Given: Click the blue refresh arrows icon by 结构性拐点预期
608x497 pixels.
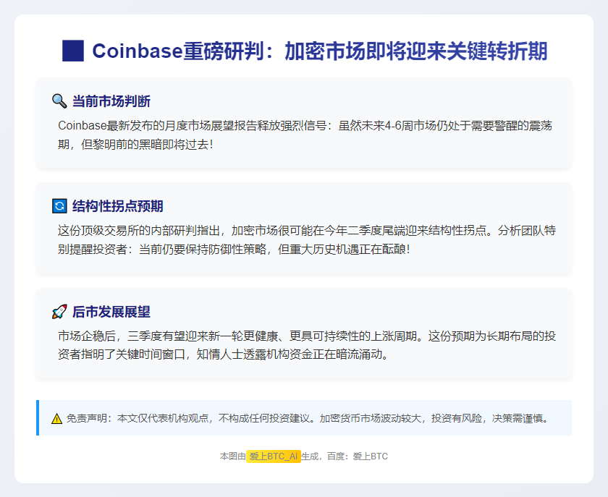Looking at the screenshot, I should pos(59,206).
